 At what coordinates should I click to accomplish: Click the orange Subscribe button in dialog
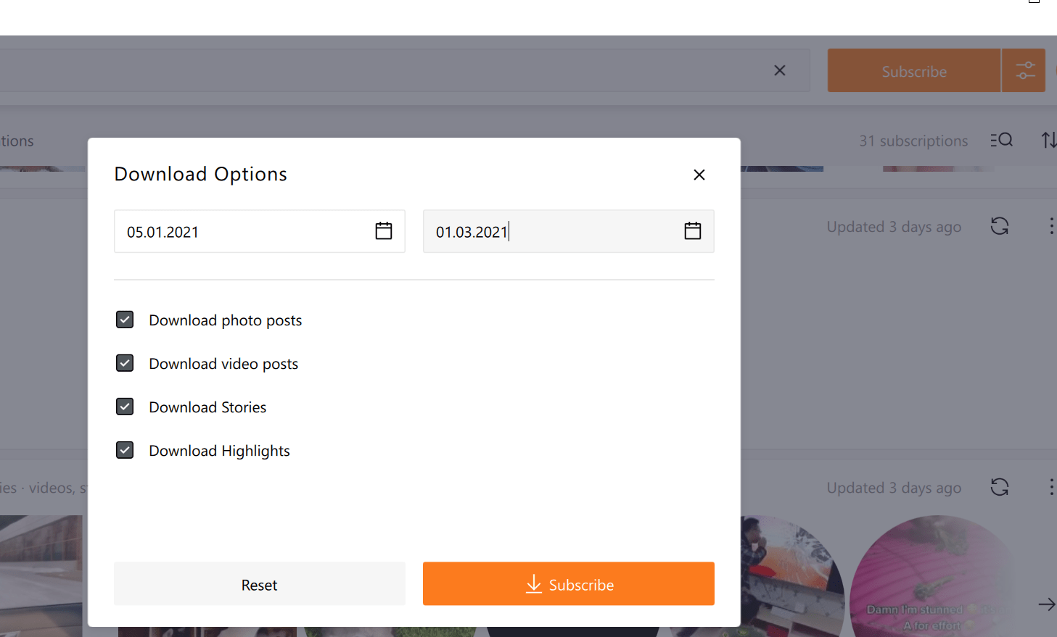tap(568, 583)
